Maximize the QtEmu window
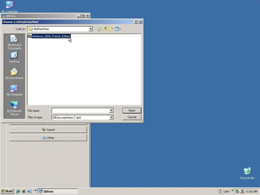260x195 pixels. [83, 16]
